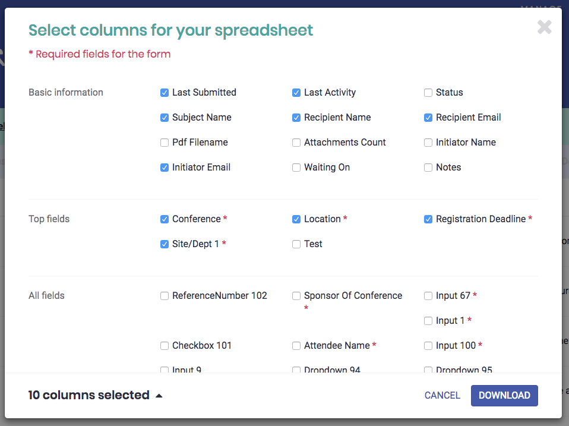
Task: Enable the Sponsor Of Conference checkbox
Action: coord(296,296)
